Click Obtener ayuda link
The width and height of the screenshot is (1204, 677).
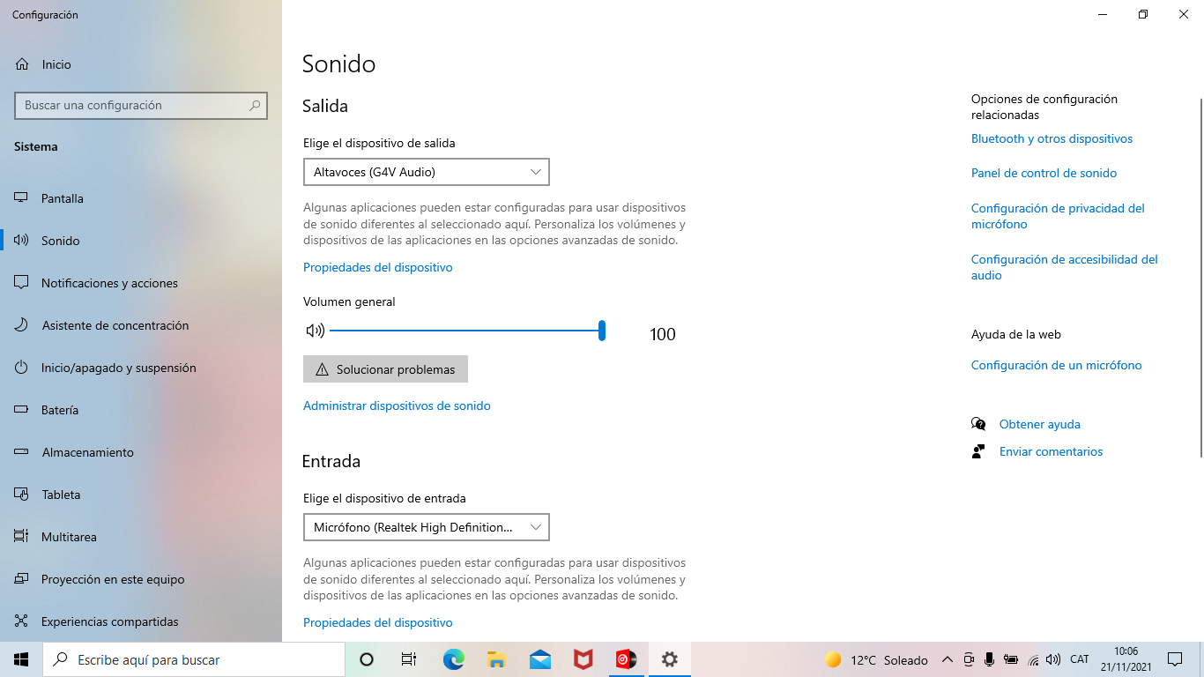1039,424
